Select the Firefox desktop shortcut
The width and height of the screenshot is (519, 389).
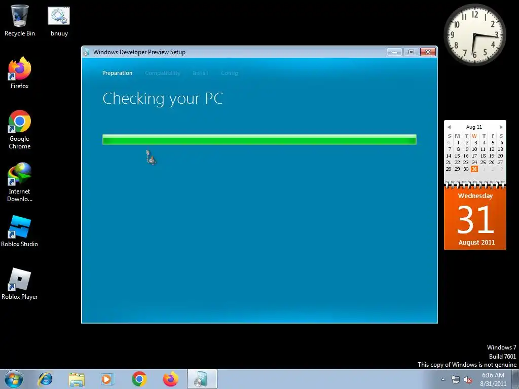(x=20, y=73)
